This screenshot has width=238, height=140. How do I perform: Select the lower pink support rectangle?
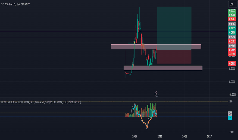[x=163, y=68]
